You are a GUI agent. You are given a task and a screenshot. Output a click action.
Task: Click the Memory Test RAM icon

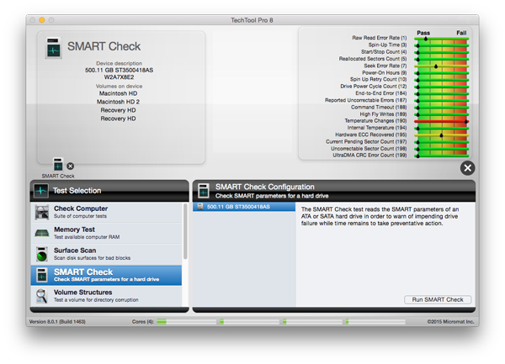click(42, 233)
